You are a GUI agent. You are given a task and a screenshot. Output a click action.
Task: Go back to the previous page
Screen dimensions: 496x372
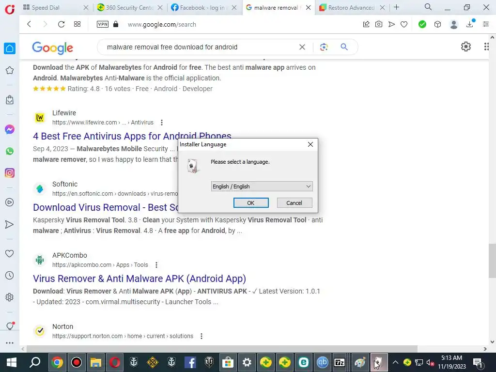[29, 24]
